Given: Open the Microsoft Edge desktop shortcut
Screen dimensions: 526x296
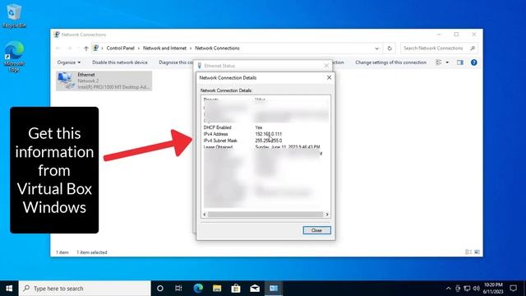Looking at the screenshot, I should [14, 57].
